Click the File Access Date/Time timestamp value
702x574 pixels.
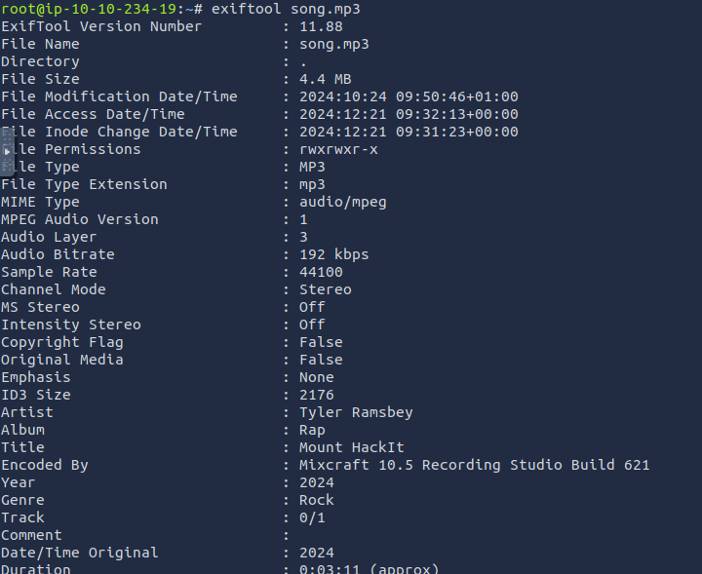tap(409, 114)
